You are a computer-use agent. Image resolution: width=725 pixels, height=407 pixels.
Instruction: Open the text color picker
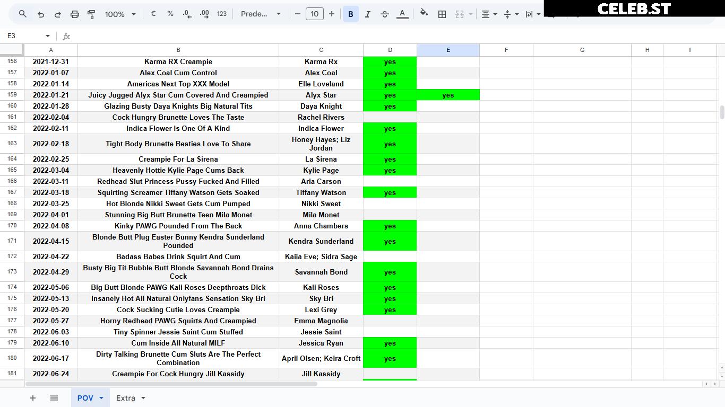402,14
